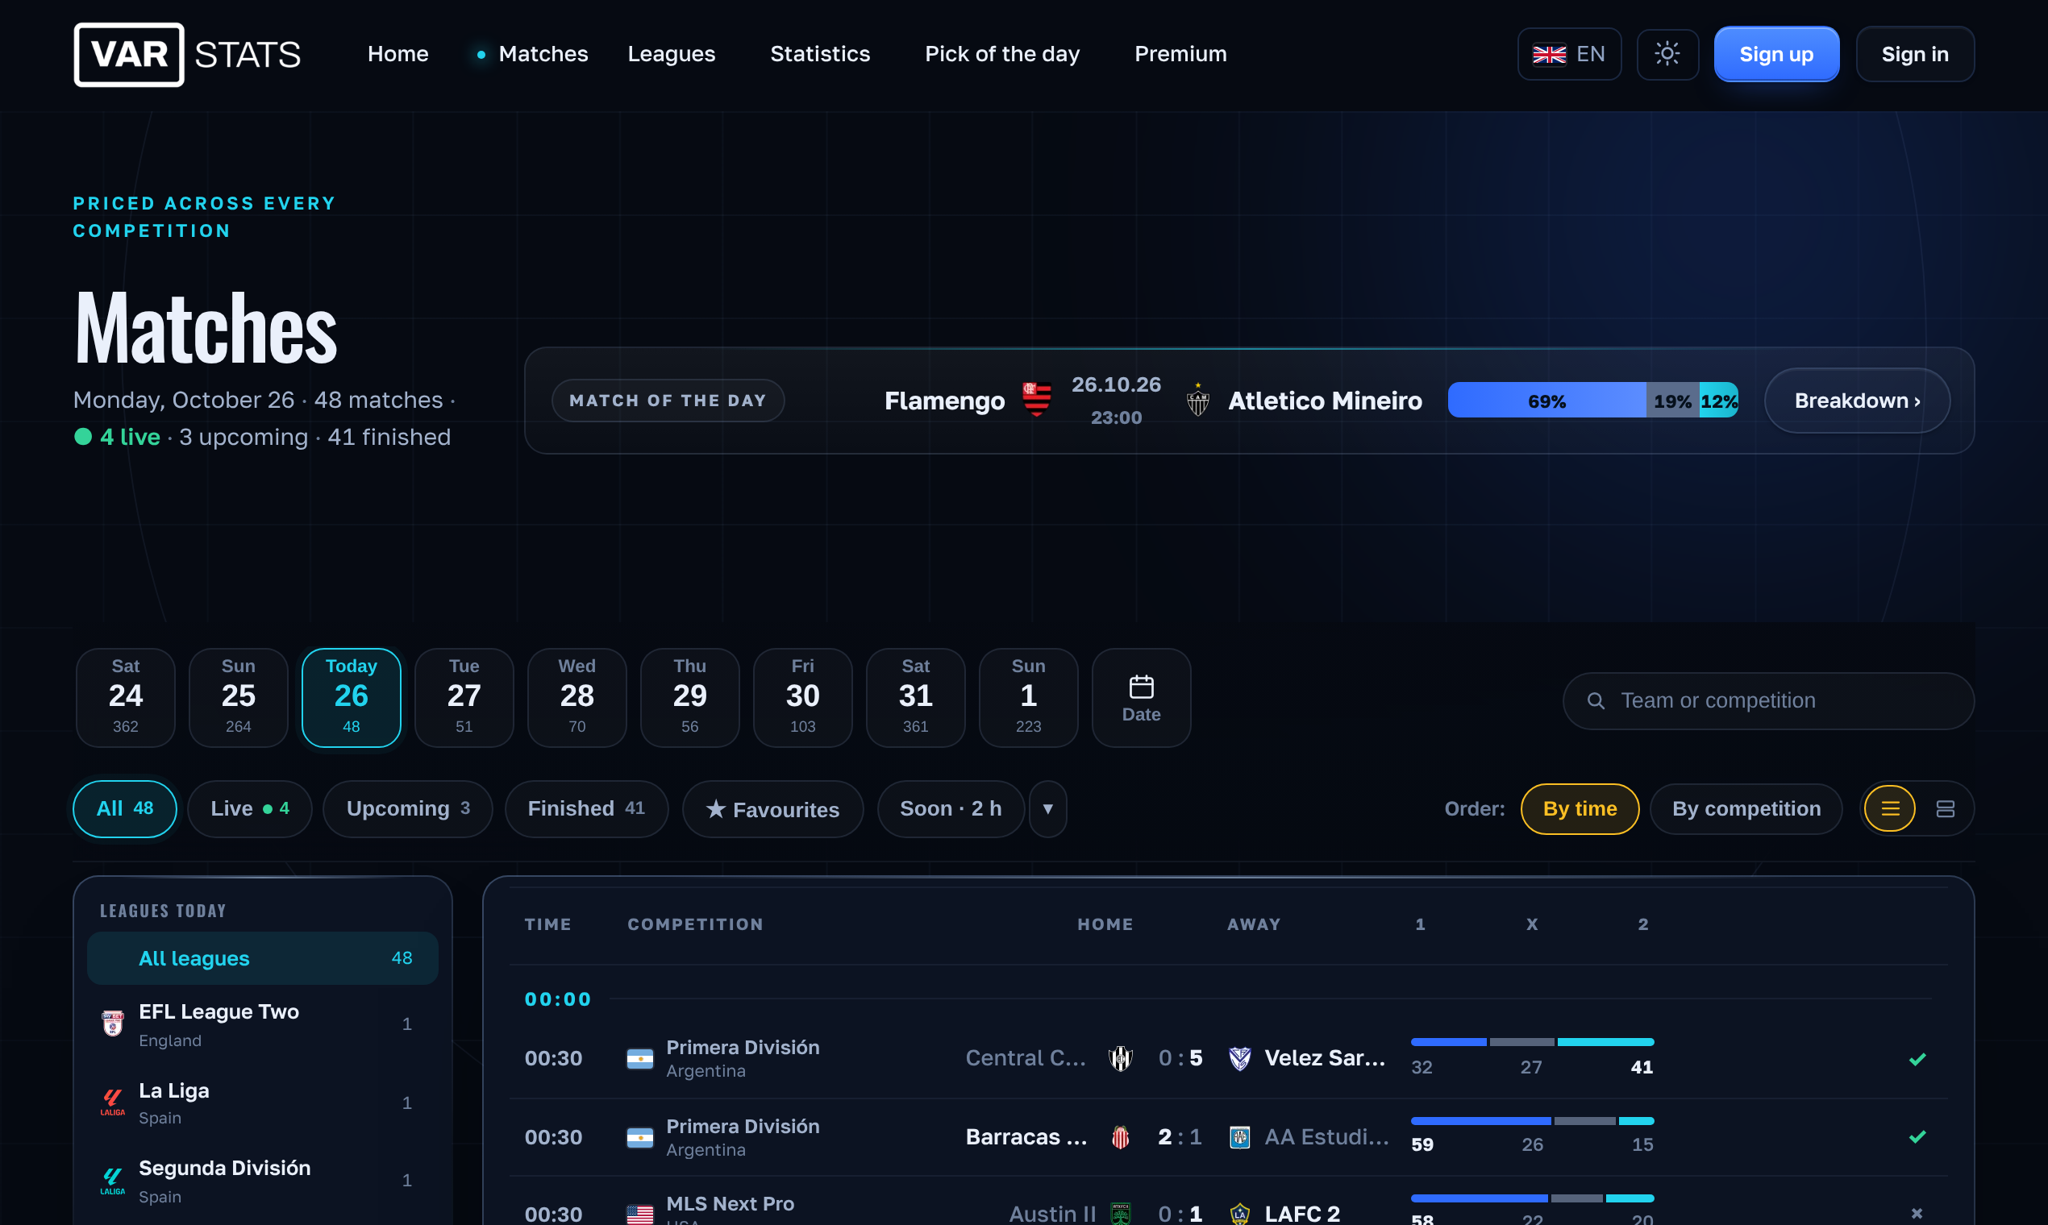Filter by Upcoming matches
The width and height of the screenshot is (2048, 1225).
(407, 809)
